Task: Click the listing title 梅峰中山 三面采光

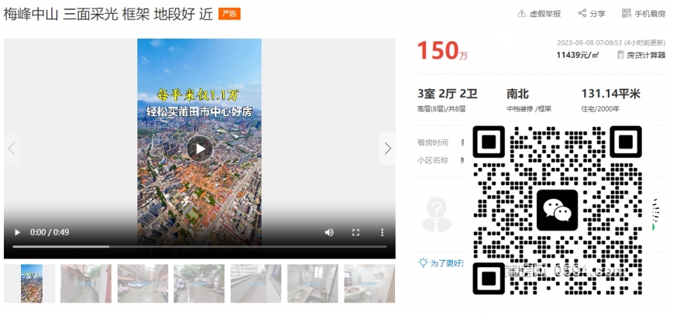Action: click(x=108, y=14)
